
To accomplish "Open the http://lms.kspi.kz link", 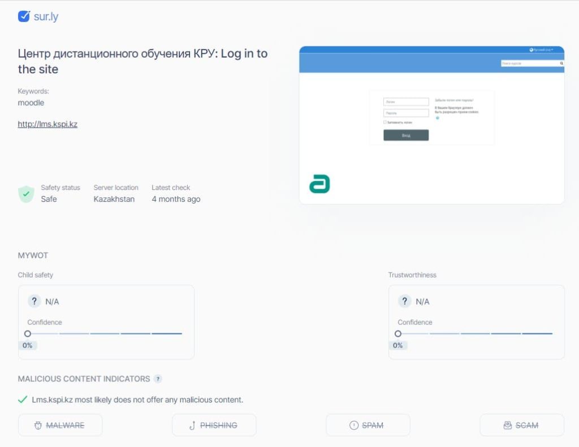I will click(47, 124).
